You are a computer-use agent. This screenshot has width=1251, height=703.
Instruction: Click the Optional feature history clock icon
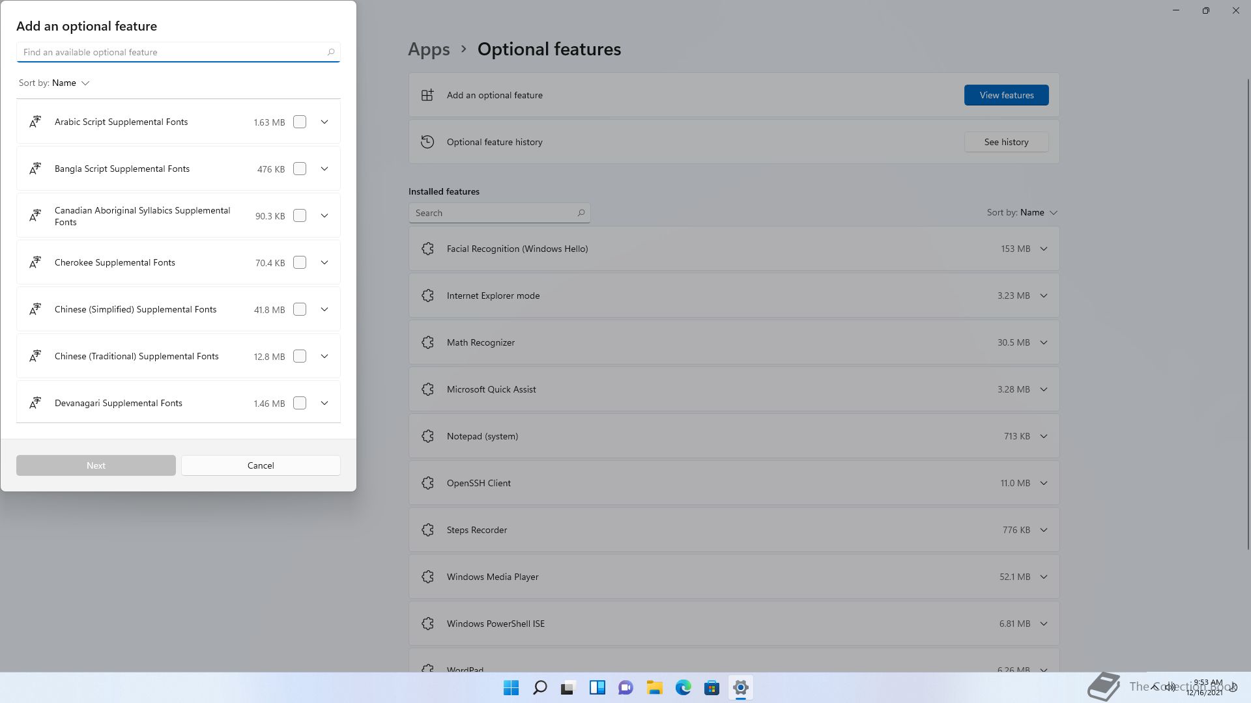tap(427, 142)
